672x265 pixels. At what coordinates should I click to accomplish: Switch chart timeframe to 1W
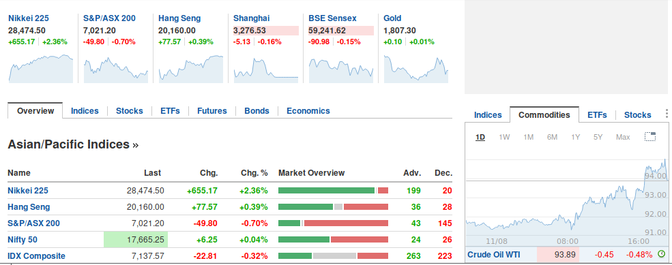[504, 137]
